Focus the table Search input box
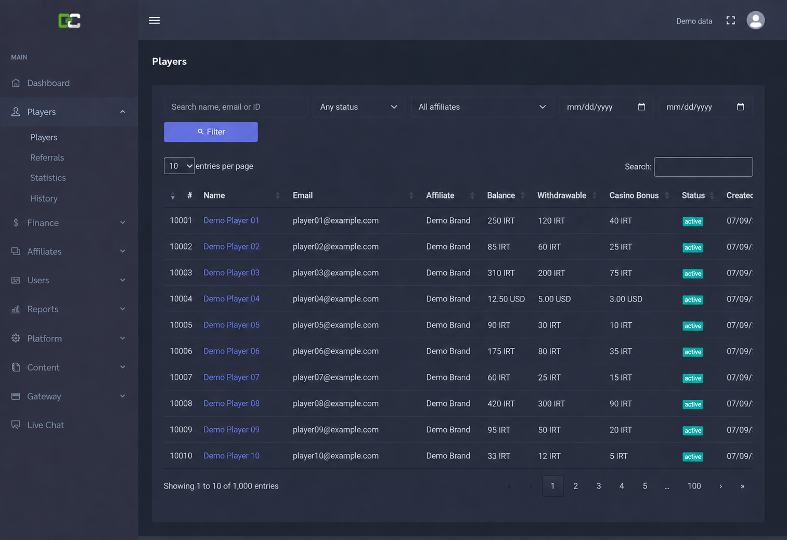Screen dimensions: 787x540 [703, 167]
